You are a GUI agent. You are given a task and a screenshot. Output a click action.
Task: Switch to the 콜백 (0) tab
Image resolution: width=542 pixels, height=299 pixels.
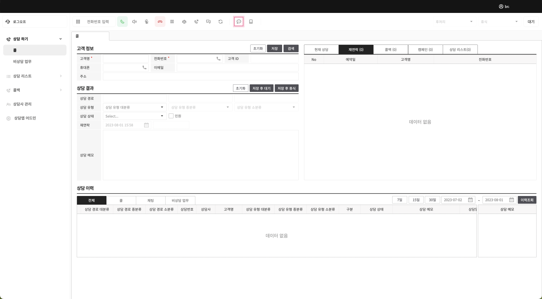coord(390,50)
